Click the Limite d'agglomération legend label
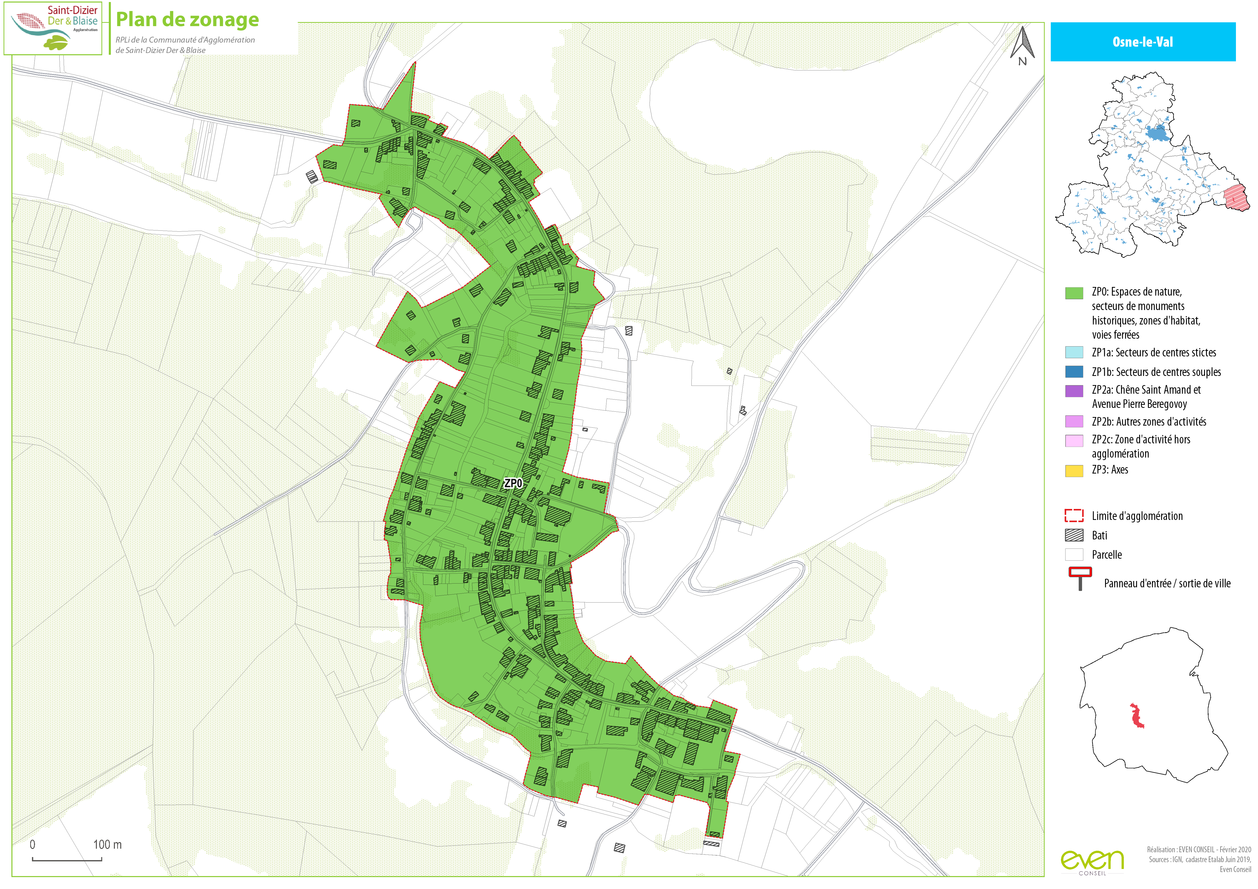 click(x=1137, y=516)
